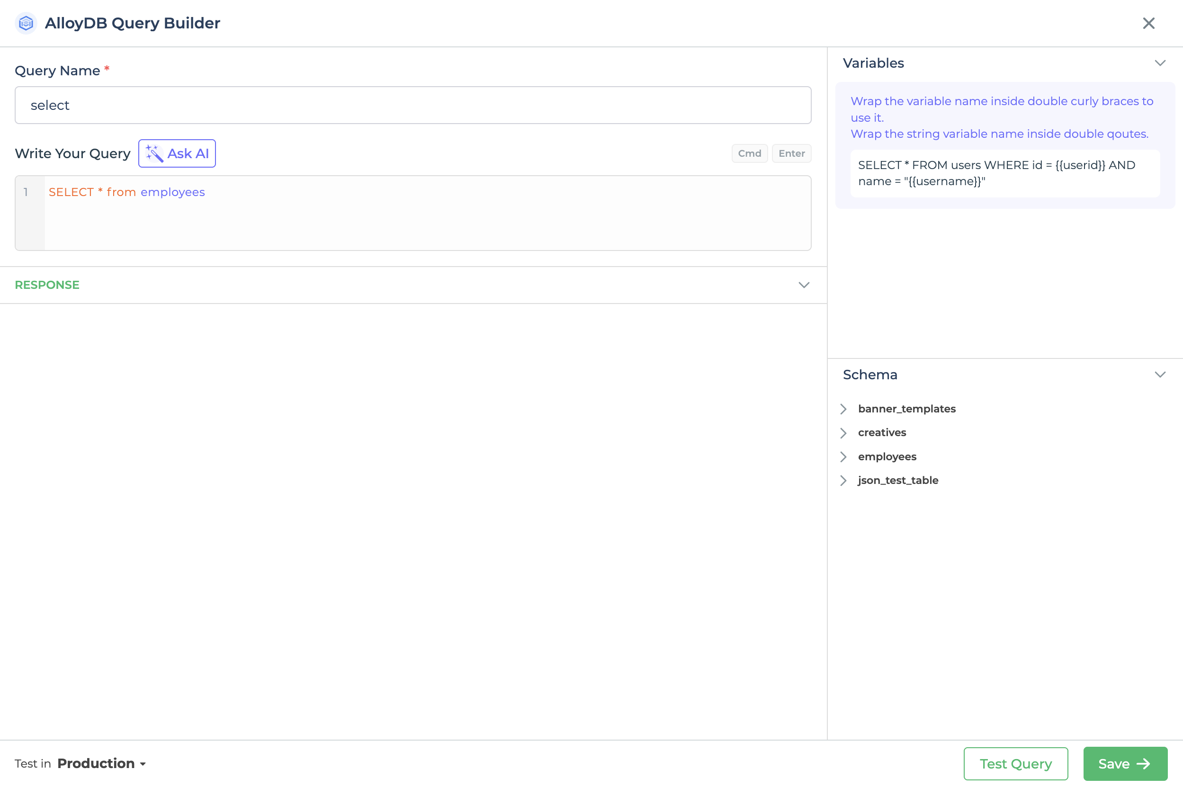
Task: Click into the SQL query editor
Action: coord(428,213)
